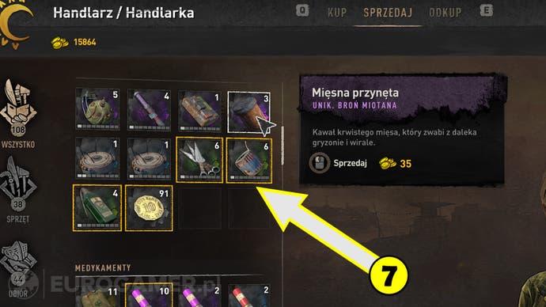Switch to the Kup tab
Image resolution: width=546 pixels, height=307 pixels.
pyautogui.click(x=337, y=13)
